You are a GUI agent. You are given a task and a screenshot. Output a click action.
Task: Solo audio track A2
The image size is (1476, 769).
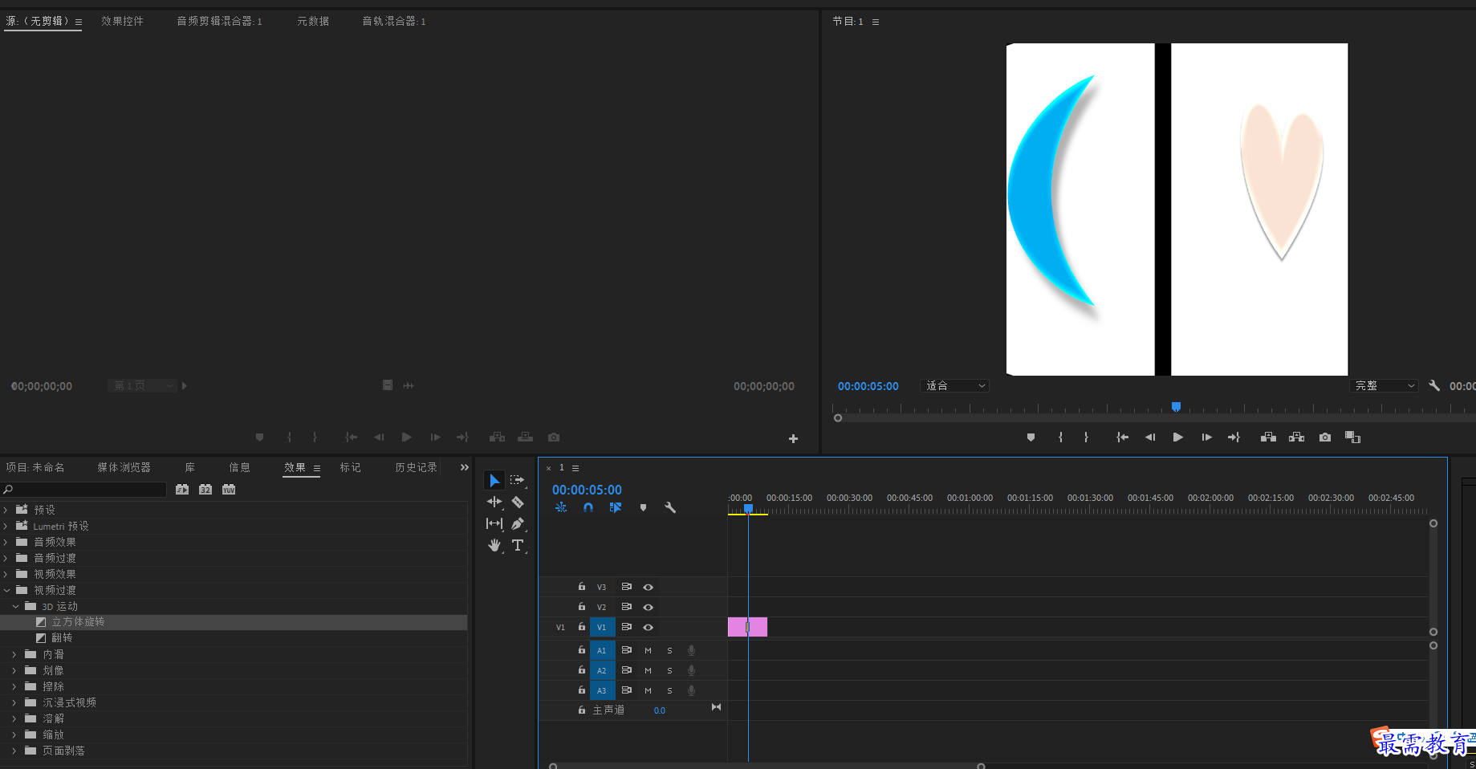coord(669,670)
